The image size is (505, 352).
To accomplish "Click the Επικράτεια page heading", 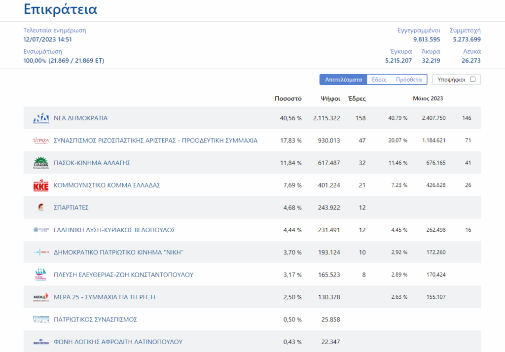I will click(60, 9).
